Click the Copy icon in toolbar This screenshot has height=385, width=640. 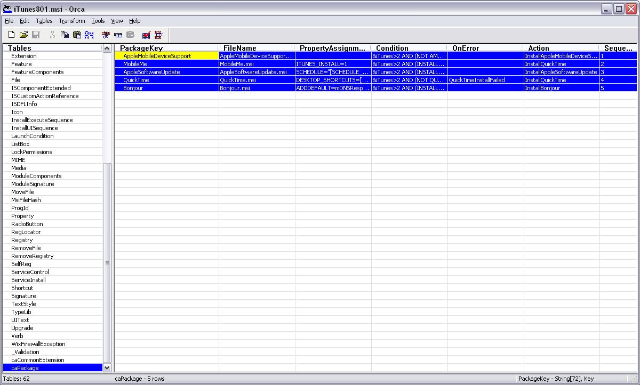click(x=65, y=35)
